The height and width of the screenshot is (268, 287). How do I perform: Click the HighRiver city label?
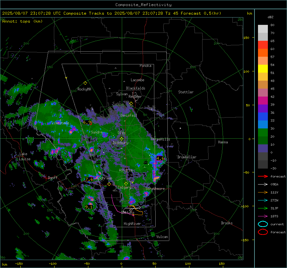pos(132,224)
